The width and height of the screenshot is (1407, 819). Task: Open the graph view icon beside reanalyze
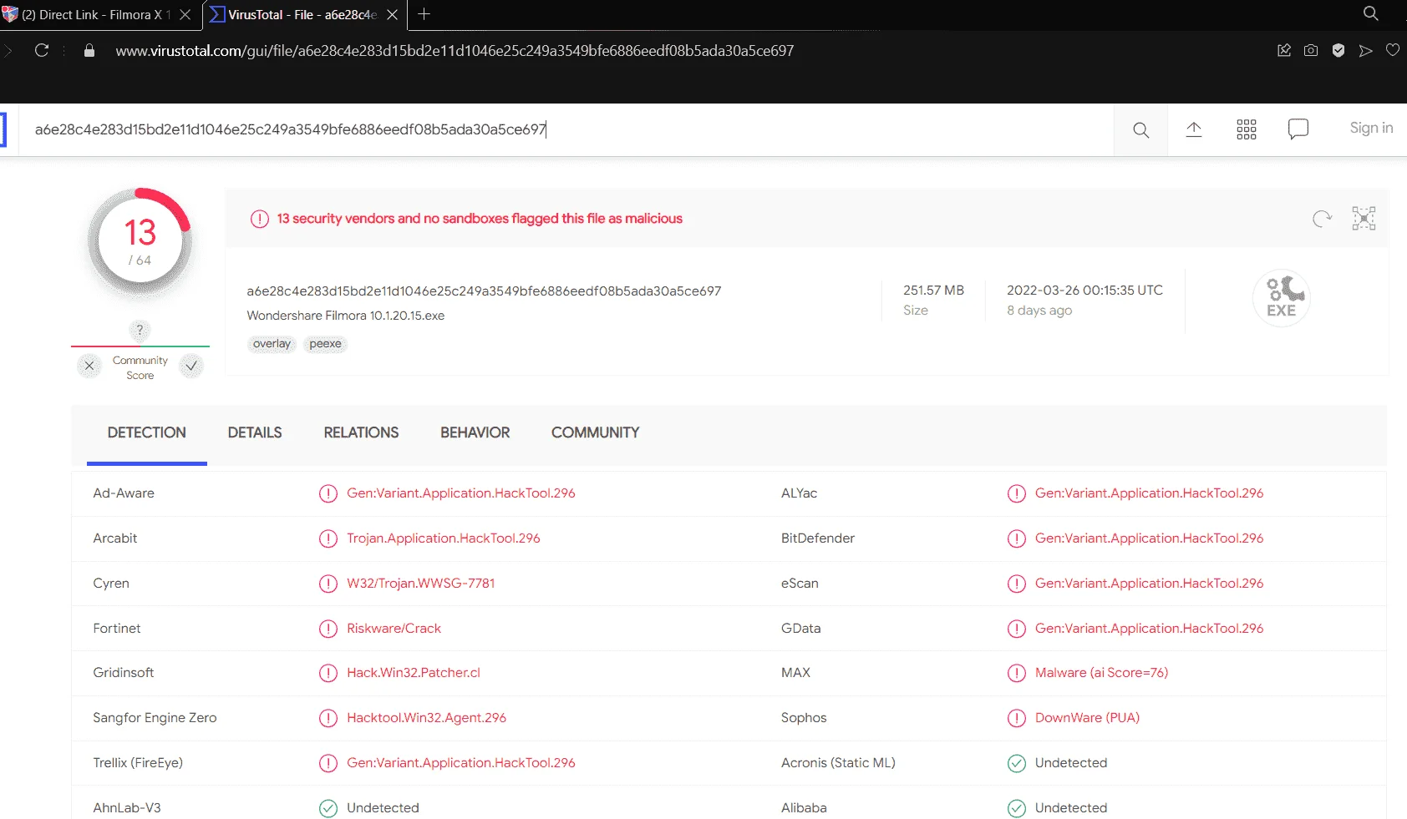pos(1364,219)
